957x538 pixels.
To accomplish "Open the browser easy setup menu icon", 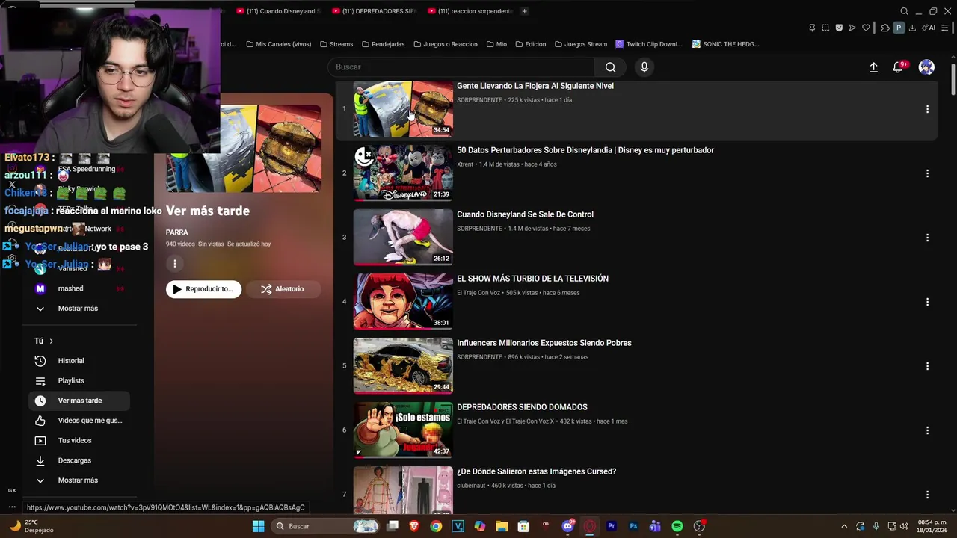I will click(945, 28).
